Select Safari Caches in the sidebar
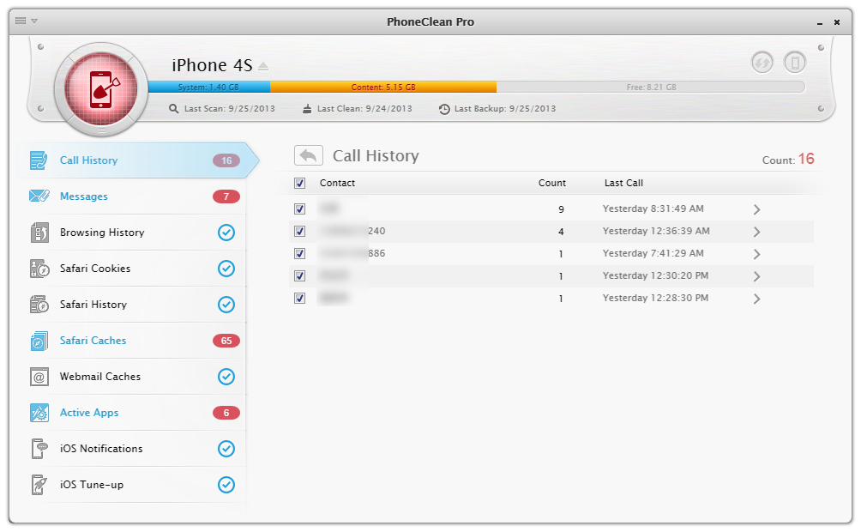Screen dimensions: 861x532 click(93, 341)
